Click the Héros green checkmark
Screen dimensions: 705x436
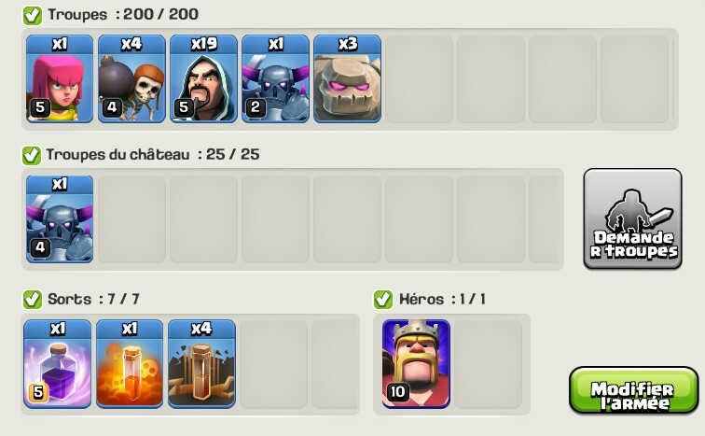point(383,299)
